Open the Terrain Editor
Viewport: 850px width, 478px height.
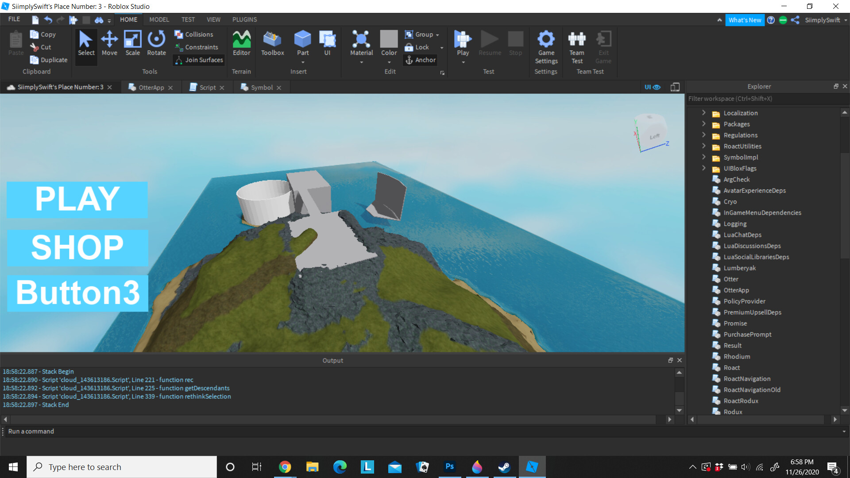[x=241, y=43]
